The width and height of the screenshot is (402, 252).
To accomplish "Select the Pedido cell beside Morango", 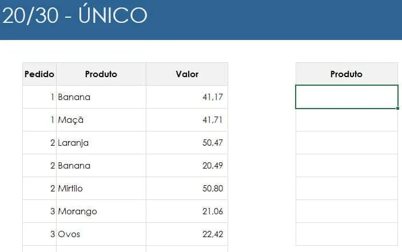I will click(x=39, y=211).
